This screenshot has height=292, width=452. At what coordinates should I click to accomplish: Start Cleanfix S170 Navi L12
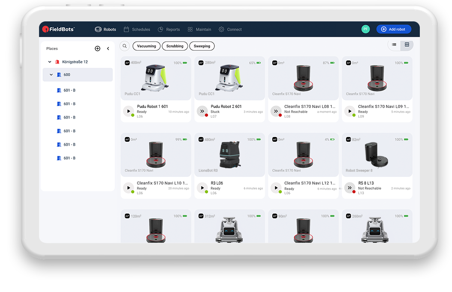tap(276, 188)
